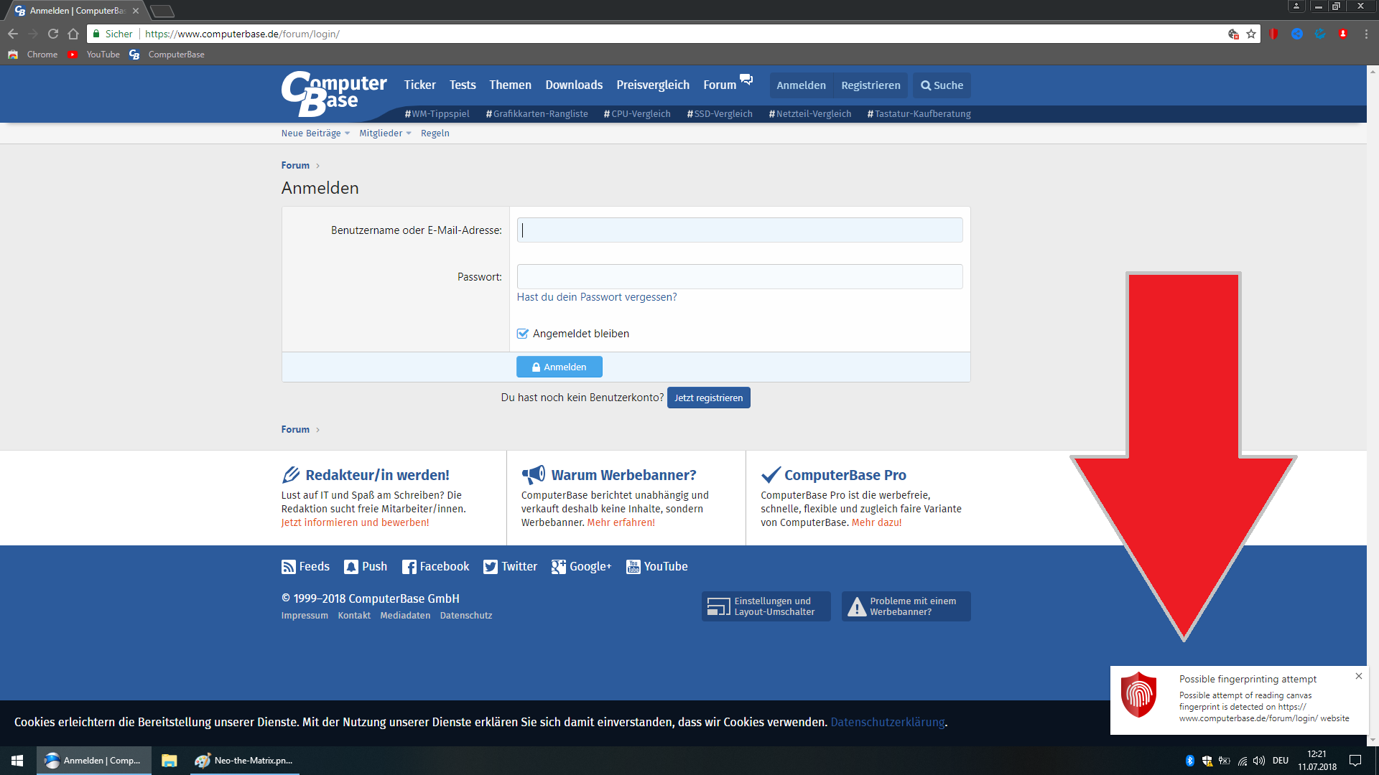Click Hast du dein Passwort vergessen link

point(596,297)
